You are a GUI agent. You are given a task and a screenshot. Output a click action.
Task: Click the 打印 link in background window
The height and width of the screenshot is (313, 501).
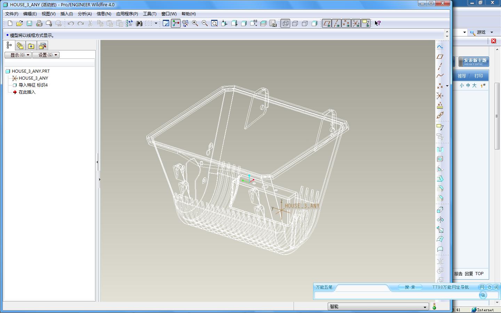[x=479, y=76]
